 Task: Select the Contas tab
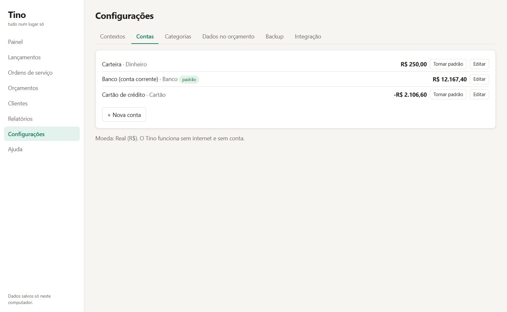145,37
